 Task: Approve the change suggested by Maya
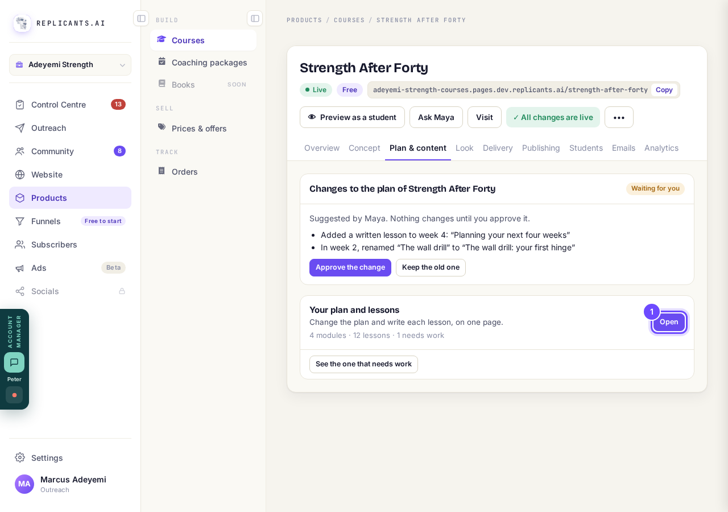click(350, 267)
